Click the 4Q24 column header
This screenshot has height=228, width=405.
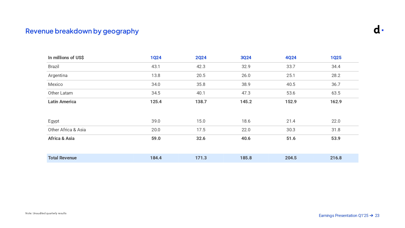pyautogui.click(x=291, y=58)
